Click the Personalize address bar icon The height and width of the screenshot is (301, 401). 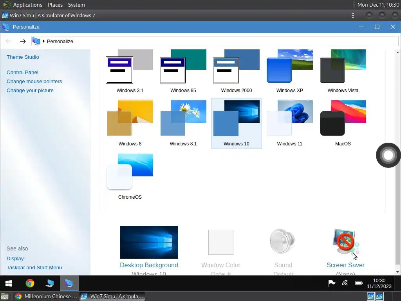point(36,41)
